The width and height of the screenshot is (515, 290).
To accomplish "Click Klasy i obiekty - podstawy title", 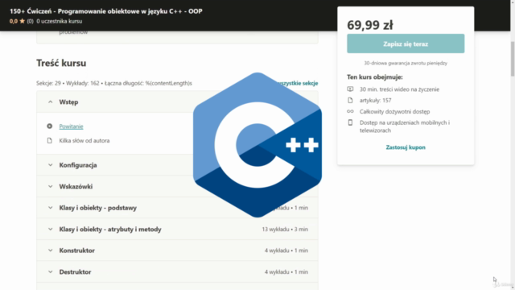I will pos(98,208).
